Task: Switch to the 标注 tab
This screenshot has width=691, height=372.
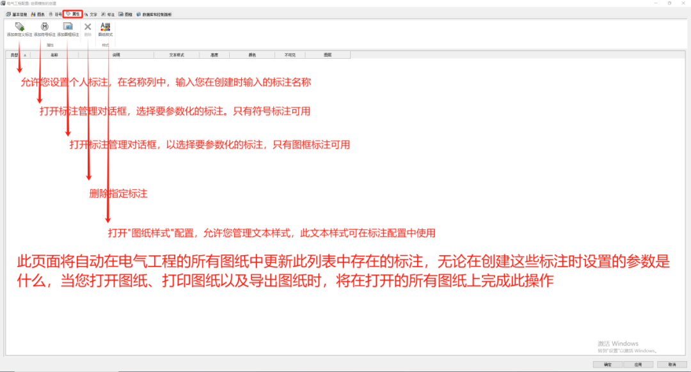Action: point(110,13)
